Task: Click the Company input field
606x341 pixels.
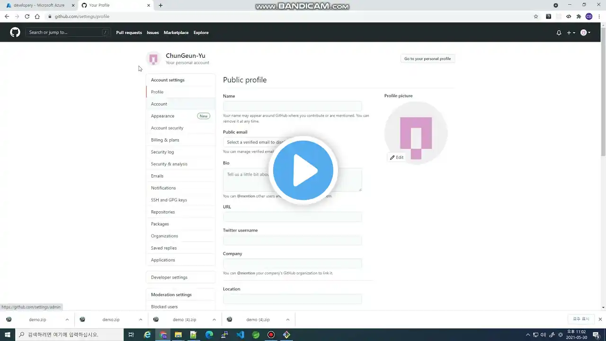Action: pos(292,263)
